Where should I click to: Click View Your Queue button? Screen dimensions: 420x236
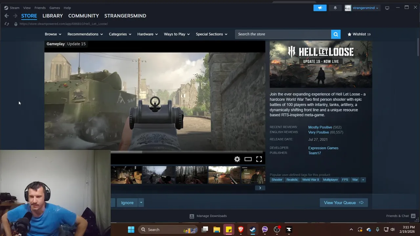tap(344, 203)
